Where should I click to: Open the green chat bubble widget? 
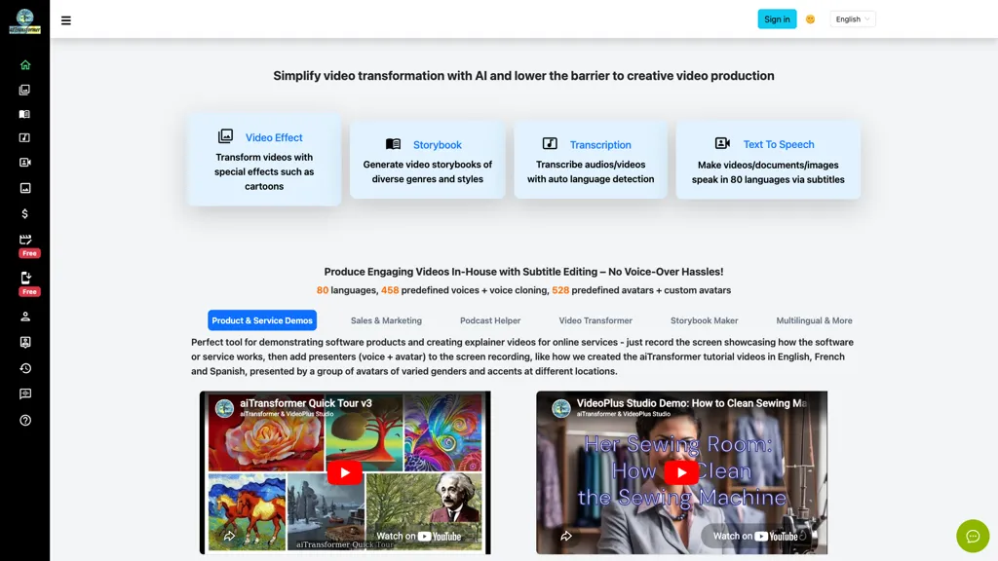click(973, 537)
